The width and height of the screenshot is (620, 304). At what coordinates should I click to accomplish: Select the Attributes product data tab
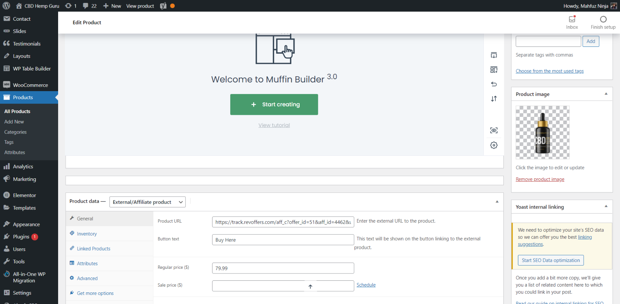coord(109,263)
